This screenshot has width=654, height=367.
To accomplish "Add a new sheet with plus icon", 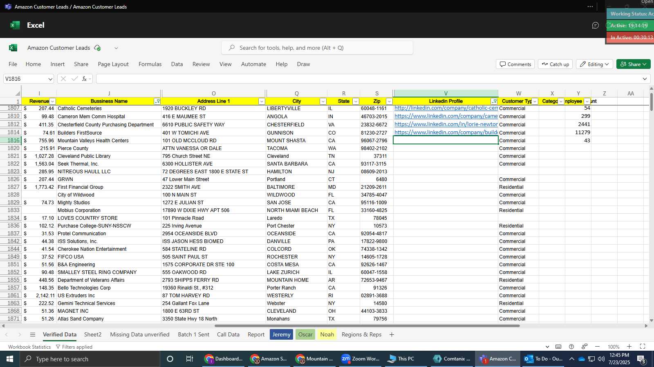I will [x=392, y=335].
